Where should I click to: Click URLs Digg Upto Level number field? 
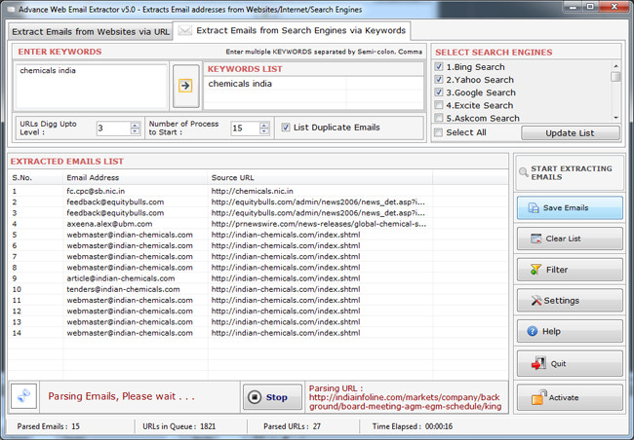(114, 128)
